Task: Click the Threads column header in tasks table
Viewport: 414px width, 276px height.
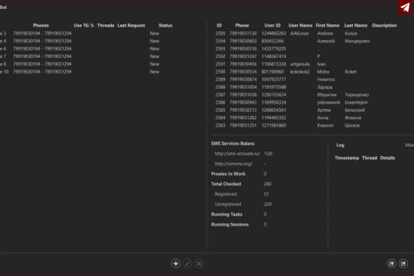Action: tap(106, 26)
